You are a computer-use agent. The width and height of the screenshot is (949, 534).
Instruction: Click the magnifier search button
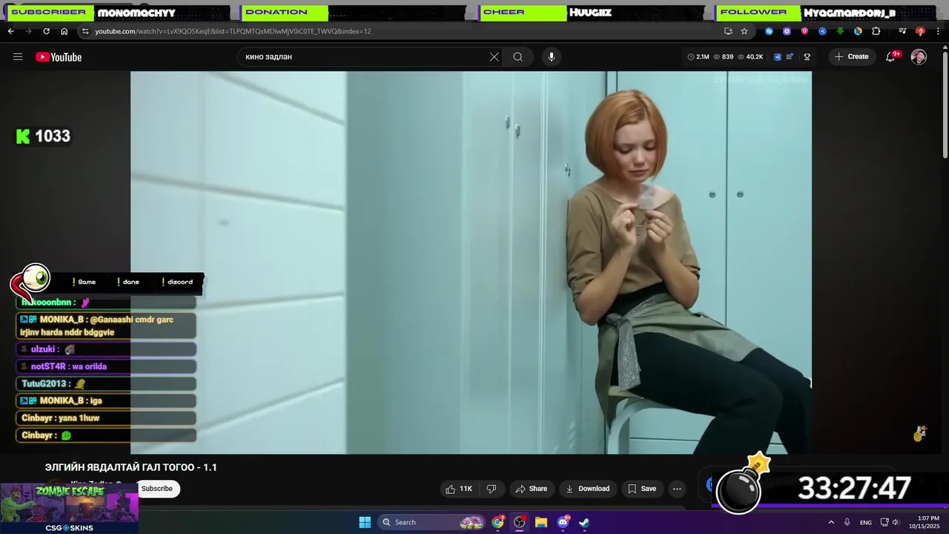tap(518, 56)
